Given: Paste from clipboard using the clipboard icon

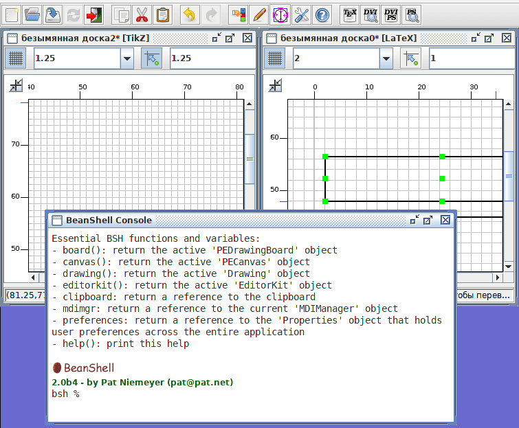Looking at the screenshot, I should pyautogui.click(x=162, y=15).
